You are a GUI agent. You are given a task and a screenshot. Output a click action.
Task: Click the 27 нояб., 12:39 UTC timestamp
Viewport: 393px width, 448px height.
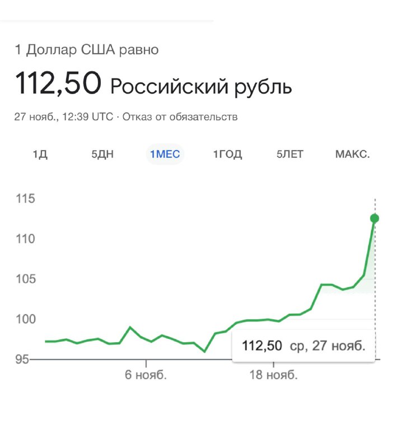coord(64,117)
